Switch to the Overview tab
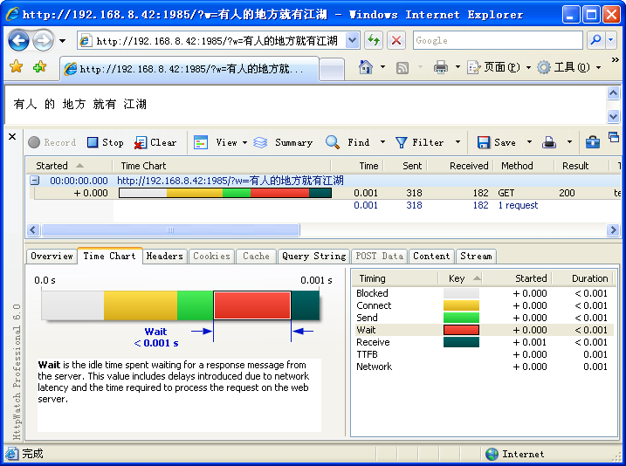The width and height of the screenshot is (626, 466). pos(52,257)
